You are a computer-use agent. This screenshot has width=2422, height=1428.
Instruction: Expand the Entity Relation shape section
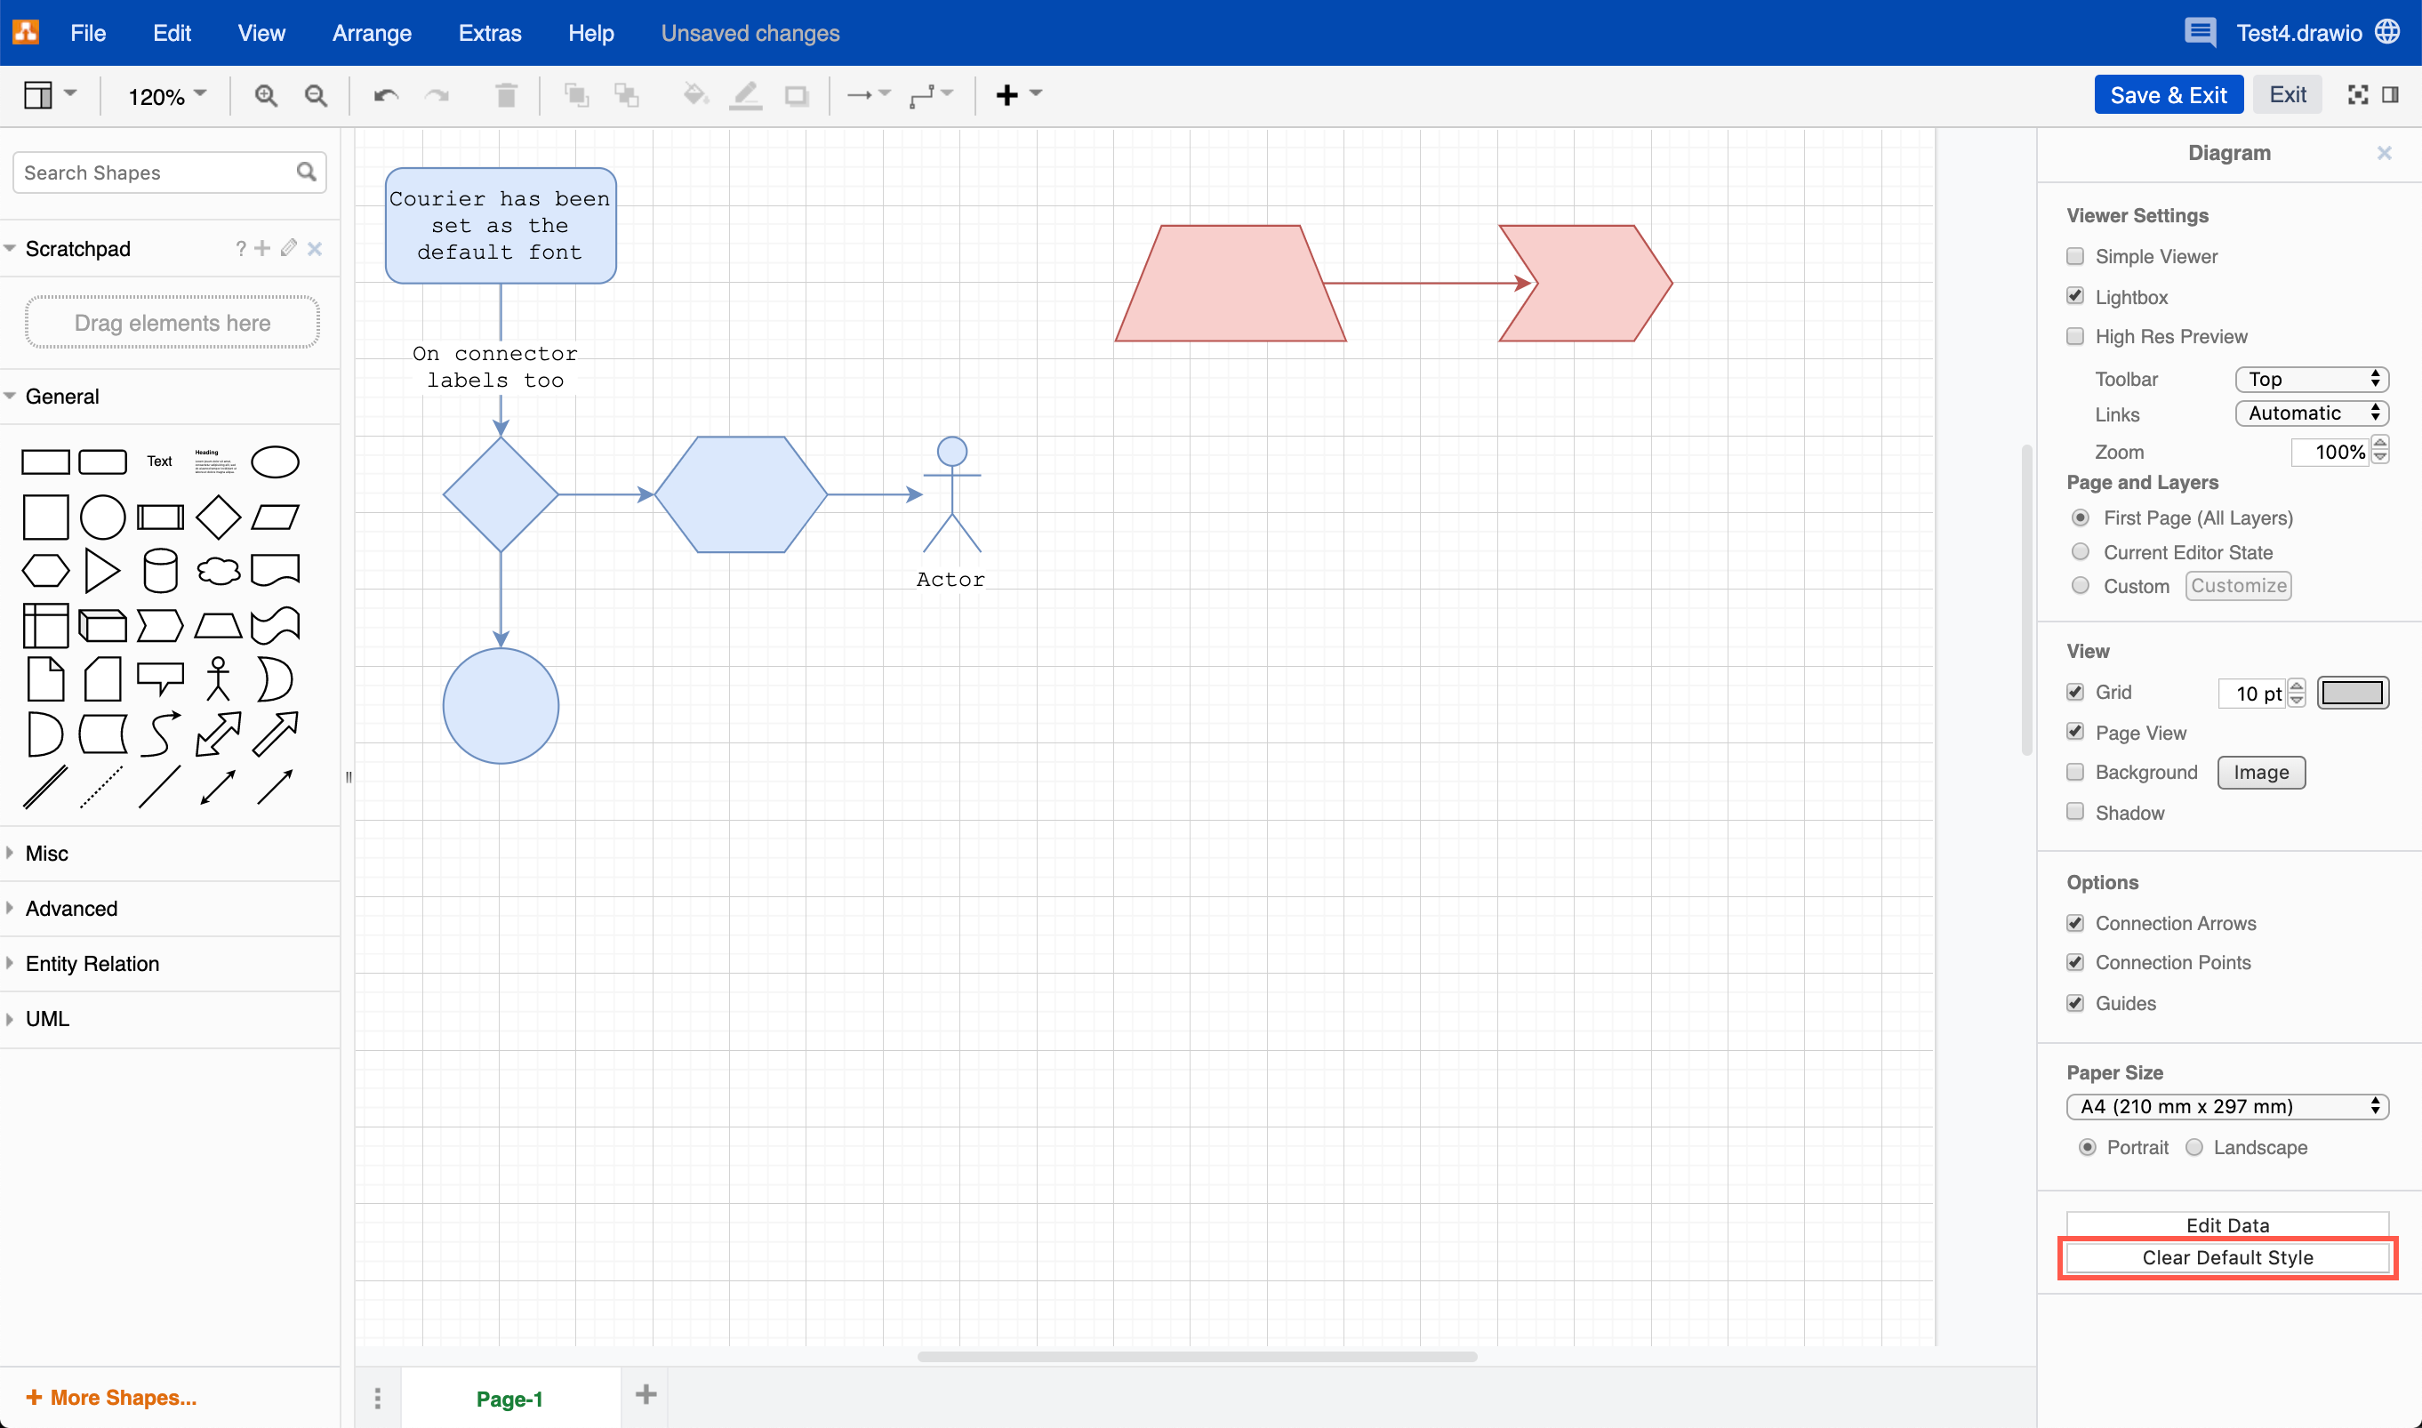(92, 963)
